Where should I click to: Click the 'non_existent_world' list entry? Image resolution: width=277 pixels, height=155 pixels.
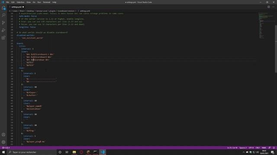pyautogui.click(x=32, y=38)
